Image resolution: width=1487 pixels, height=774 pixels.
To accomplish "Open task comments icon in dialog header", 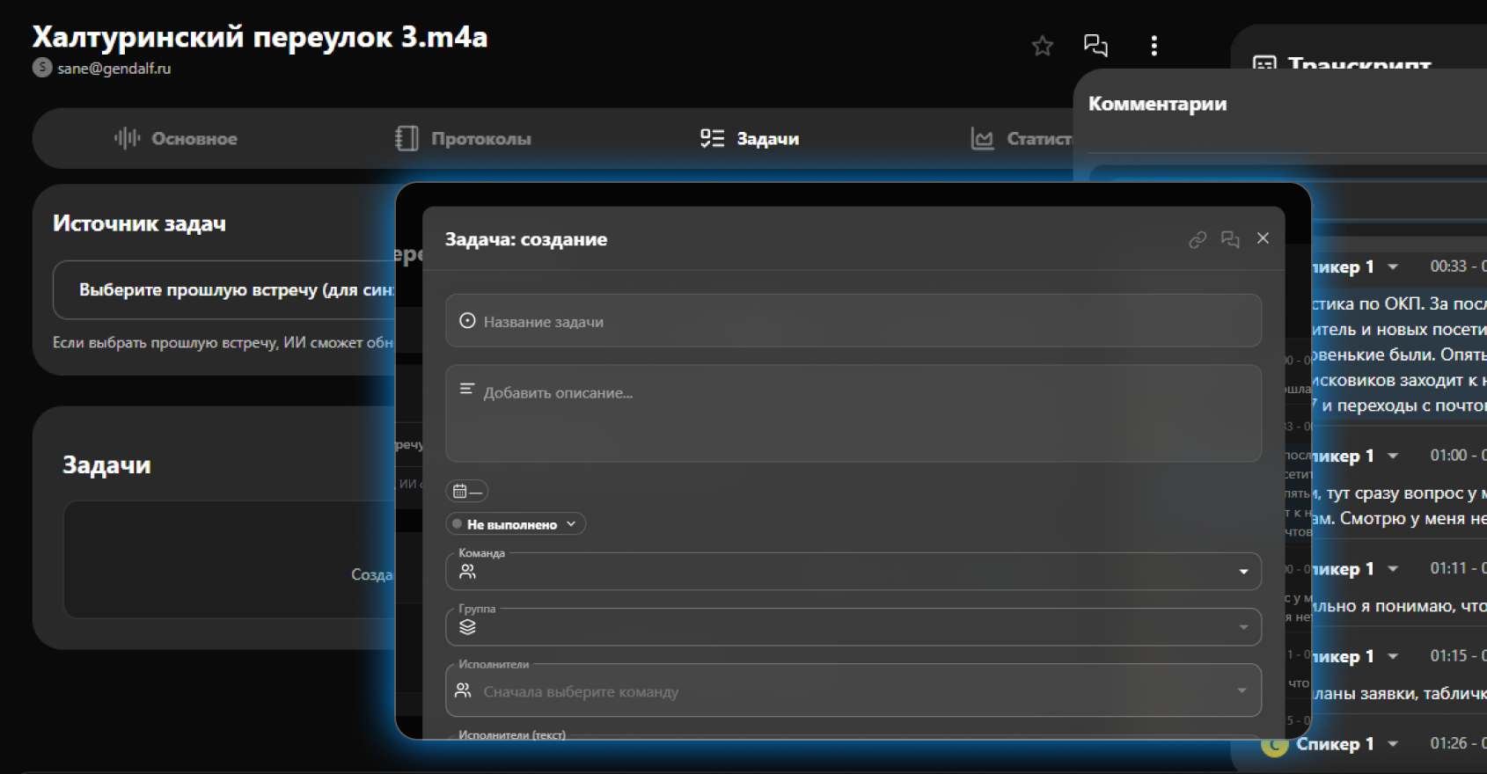I will pos(1230,239).
